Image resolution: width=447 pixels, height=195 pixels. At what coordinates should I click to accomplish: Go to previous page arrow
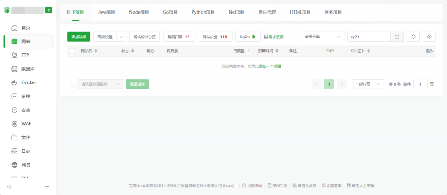pos(317,84)
